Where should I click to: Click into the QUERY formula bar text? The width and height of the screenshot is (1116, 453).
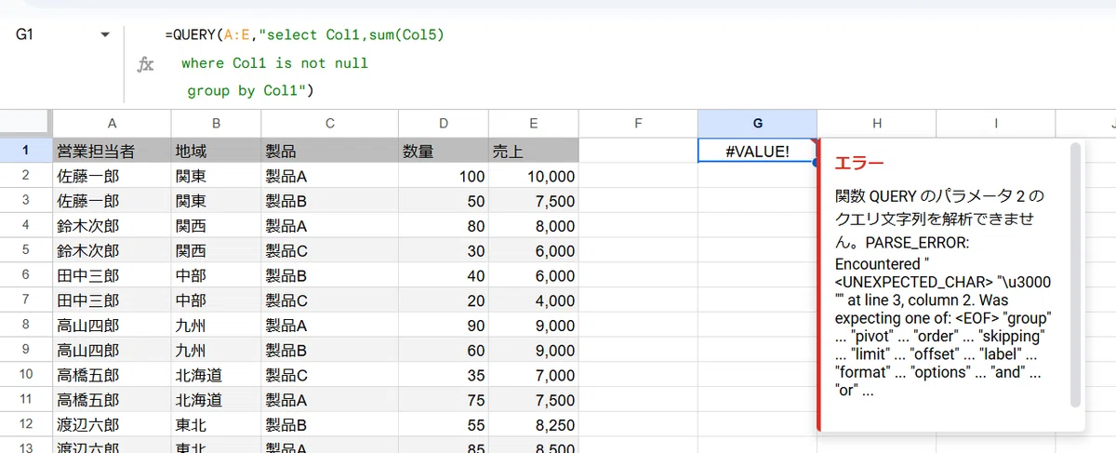pos(305,63)
